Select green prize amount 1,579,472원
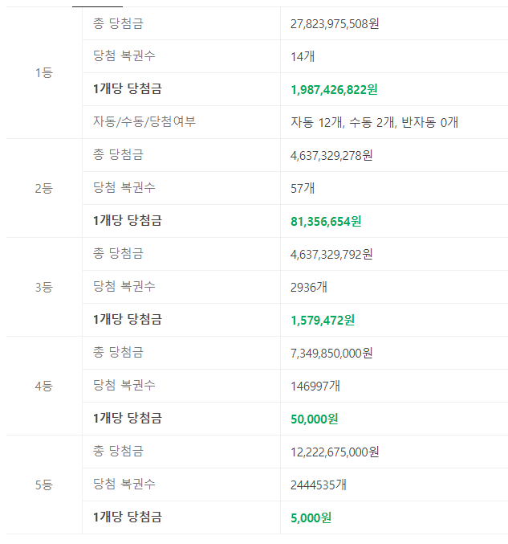Image resolution: width=508 pixels, height=544 pixels. (x=323, y=321)
